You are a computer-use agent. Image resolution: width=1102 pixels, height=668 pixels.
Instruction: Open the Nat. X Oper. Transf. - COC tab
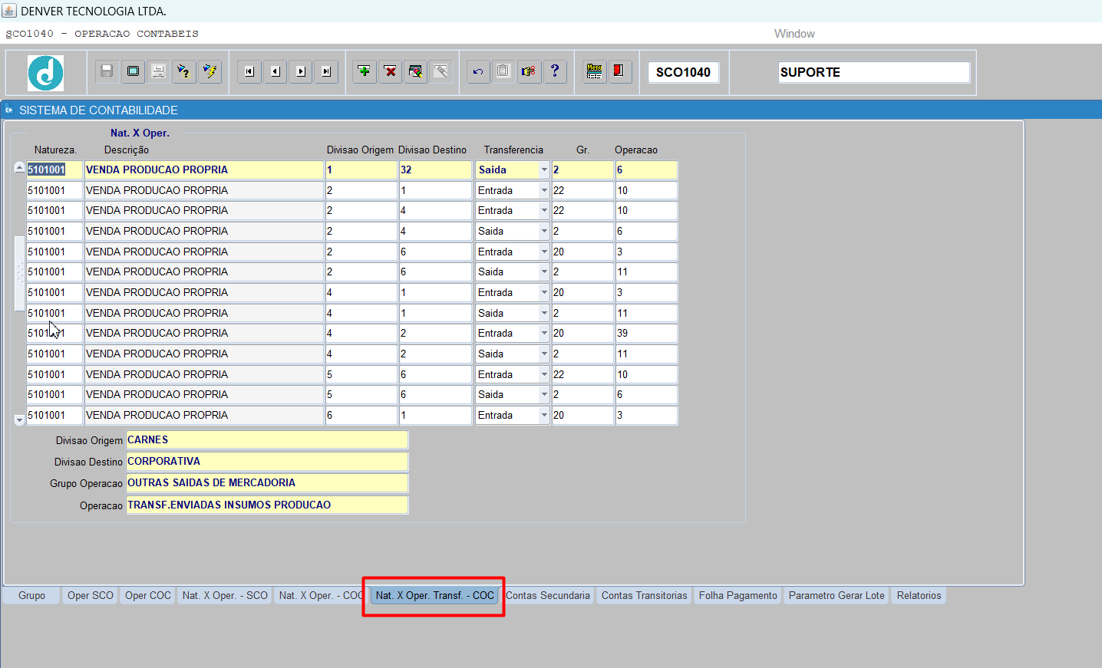(435, 595)
